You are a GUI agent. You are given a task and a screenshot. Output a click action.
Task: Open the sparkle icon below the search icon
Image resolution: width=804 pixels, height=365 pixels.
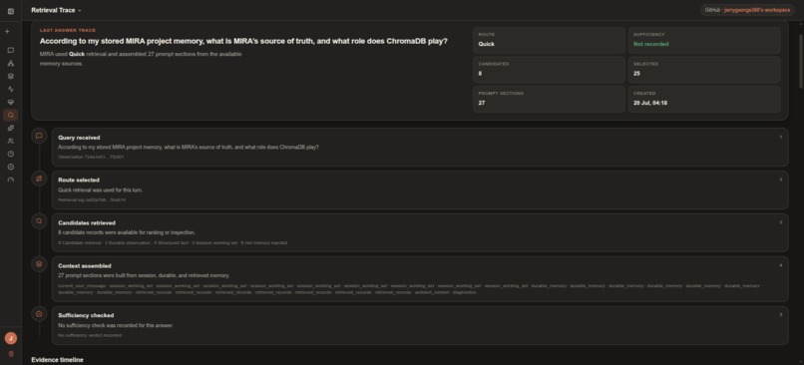pos(11,128)
